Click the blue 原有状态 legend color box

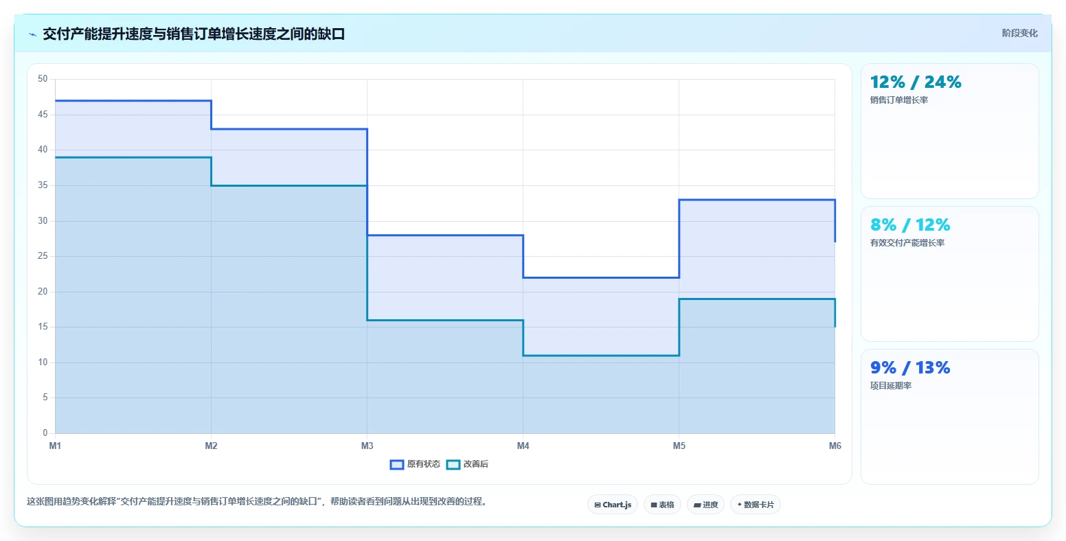coord(396,465)
